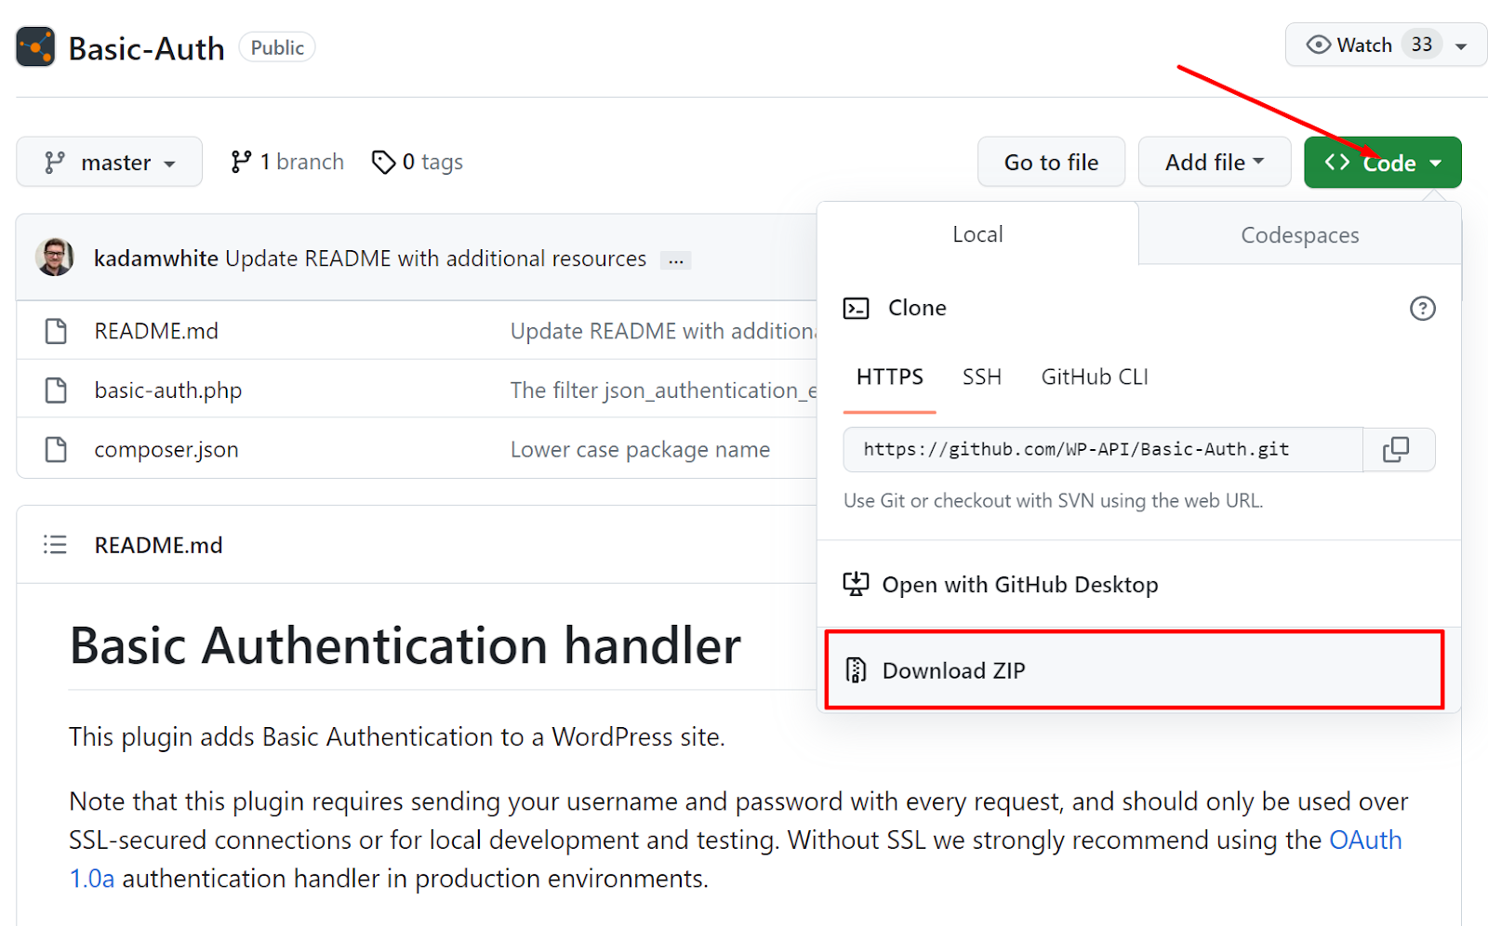Select the GitHub CLI clone tab
Screen dimensions: 1488x926
coord(1095,377)
